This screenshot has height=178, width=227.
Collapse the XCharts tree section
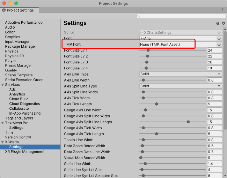pyautogui.click(x=3, y=142)
